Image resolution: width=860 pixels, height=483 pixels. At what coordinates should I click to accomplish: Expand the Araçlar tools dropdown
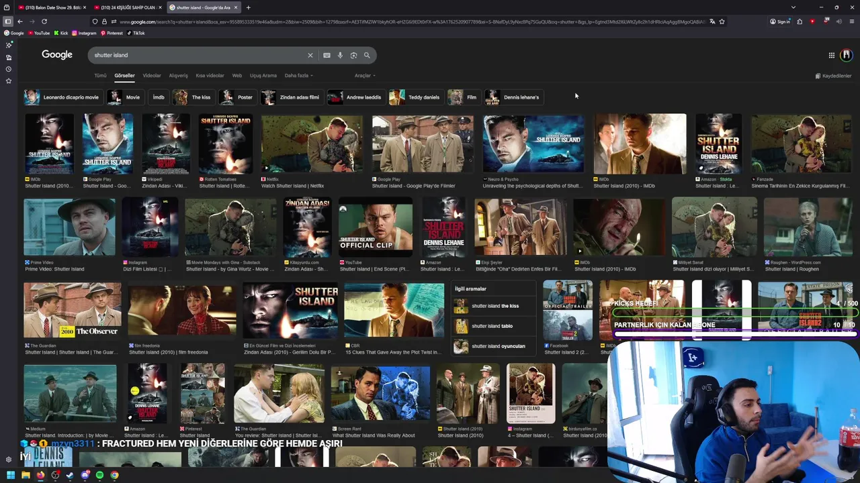click(365, 76)
